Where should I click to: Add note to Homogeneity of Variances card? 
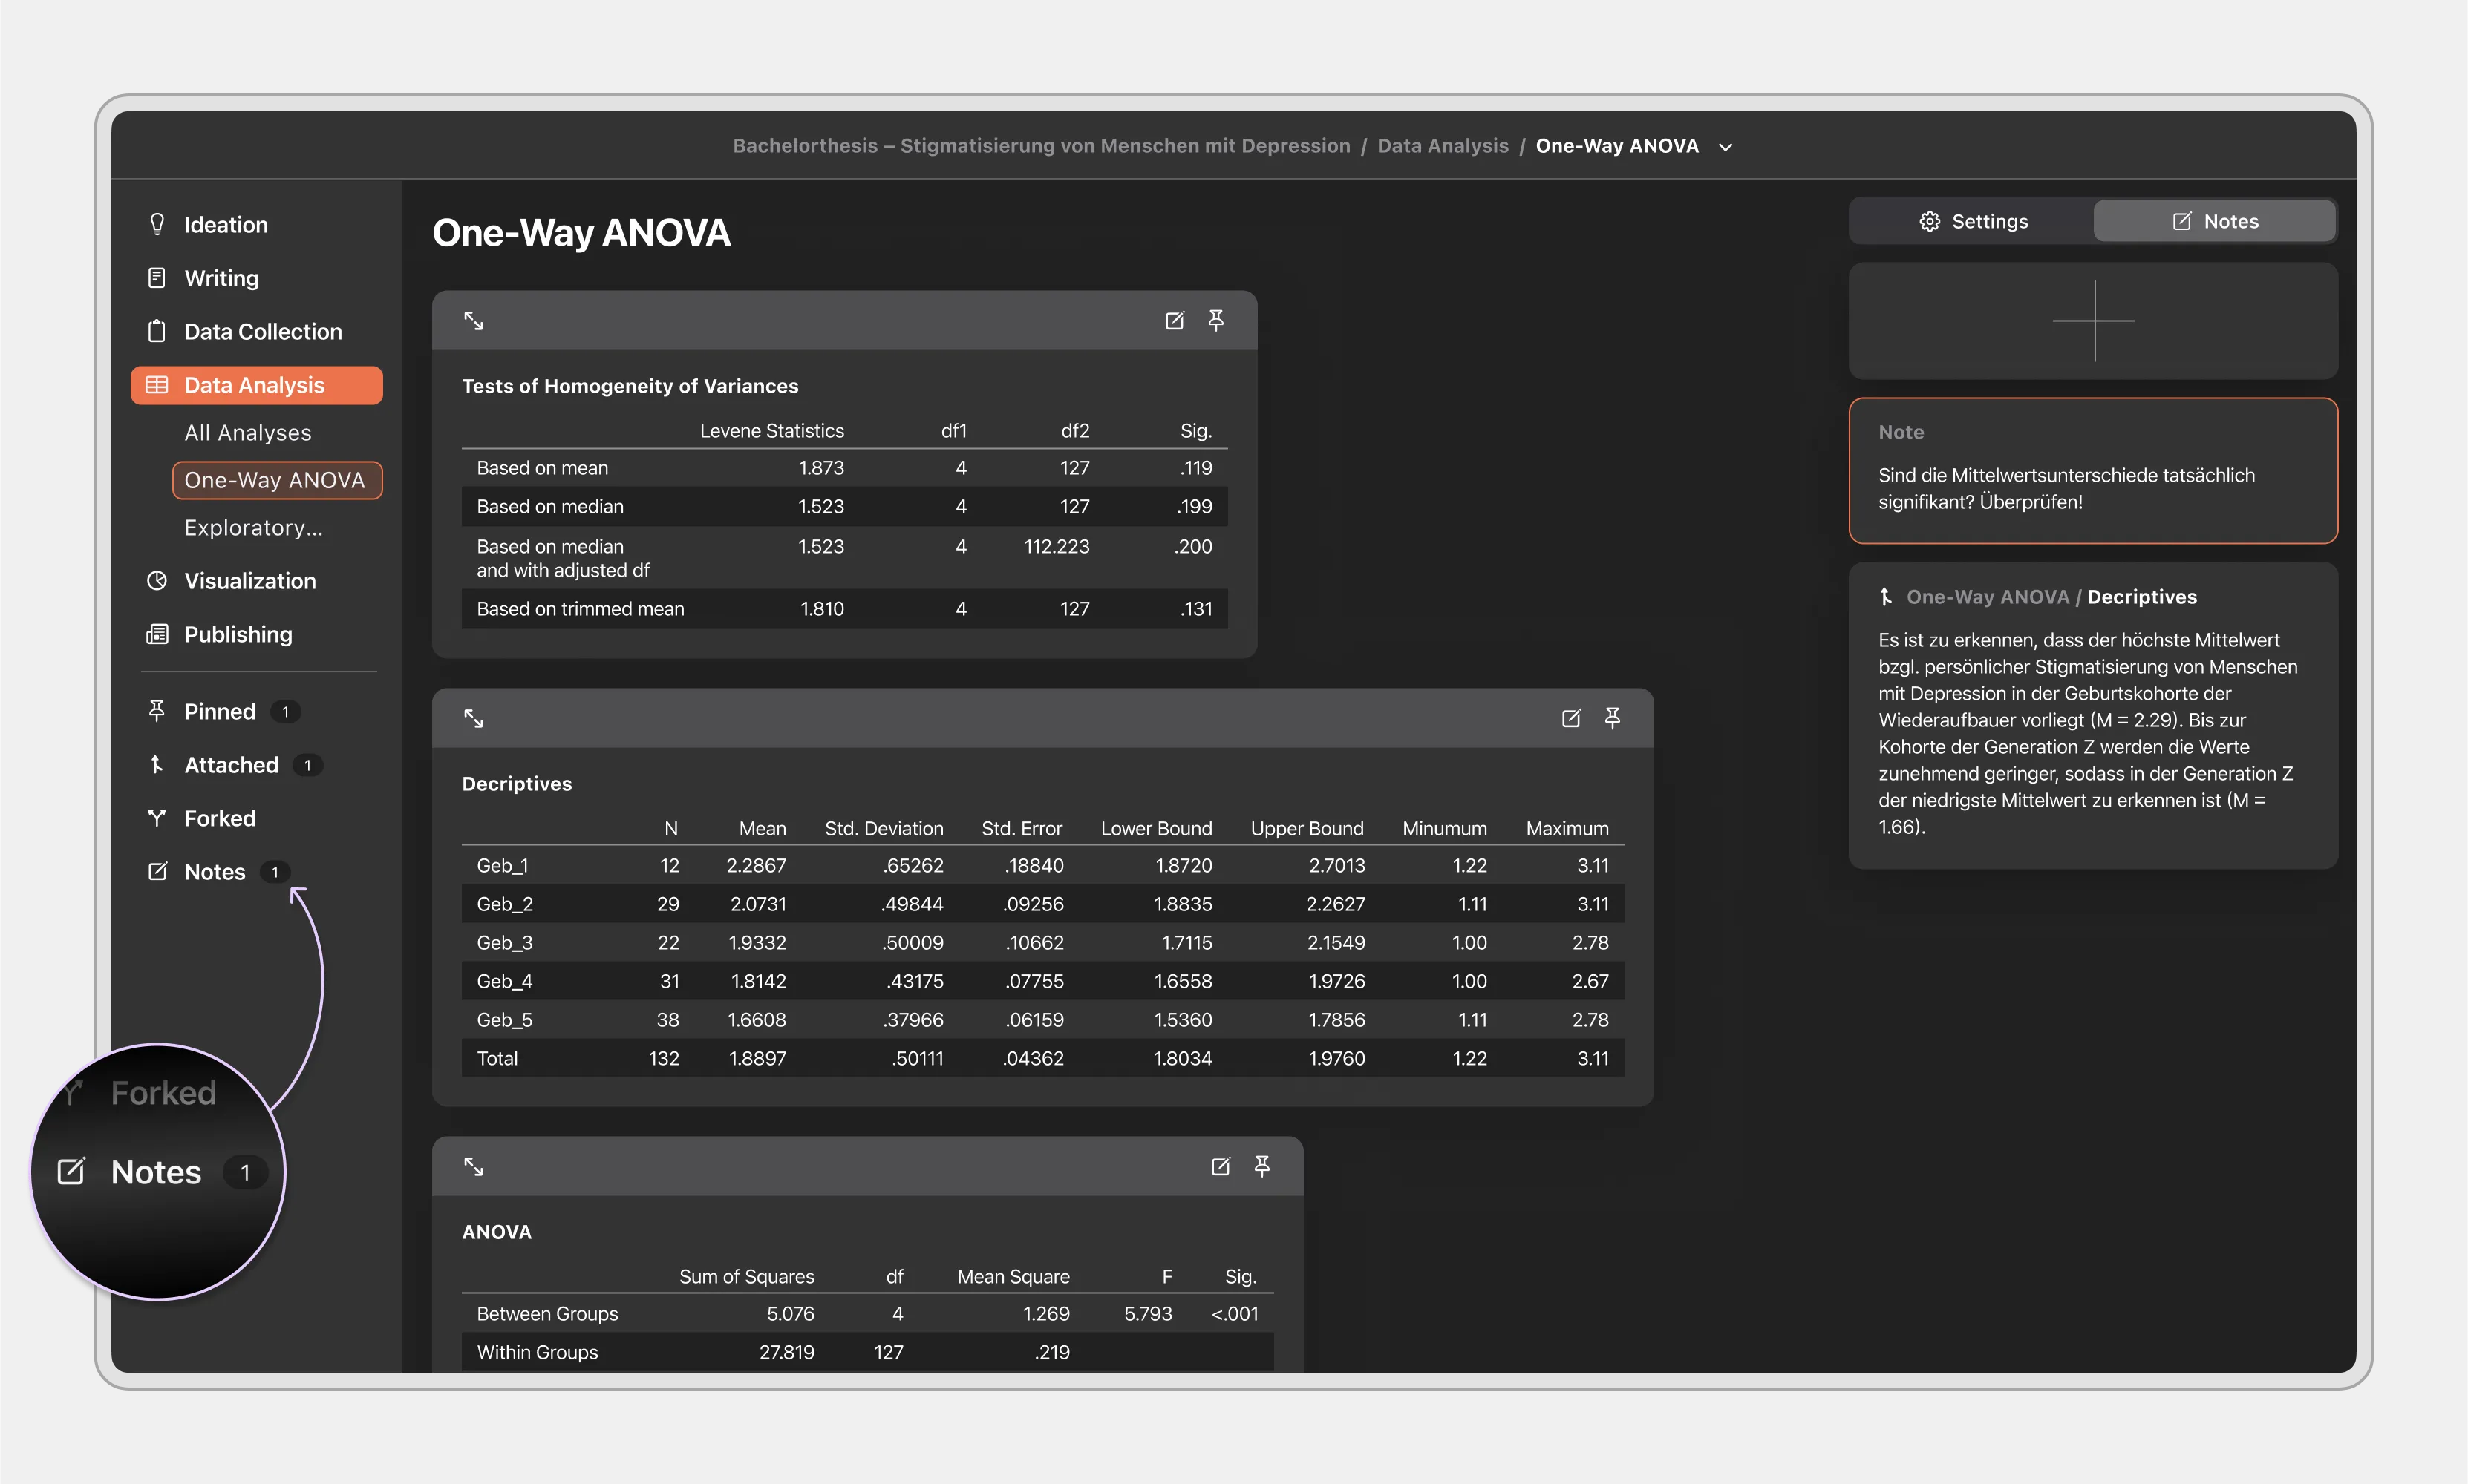point(1175,320)
